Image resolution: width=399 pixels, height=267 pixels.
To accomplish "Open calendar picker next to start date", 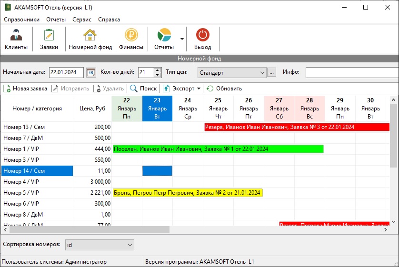I will click(x=91, y=72).
